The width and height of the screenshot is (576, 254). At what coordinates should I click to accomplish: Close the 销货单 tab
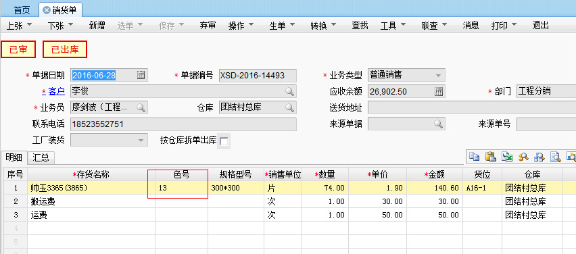[46, 10]
